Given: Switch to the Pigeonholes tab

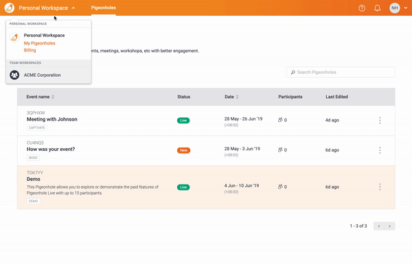Looking at the screenshot, I should tap(104, 8).
